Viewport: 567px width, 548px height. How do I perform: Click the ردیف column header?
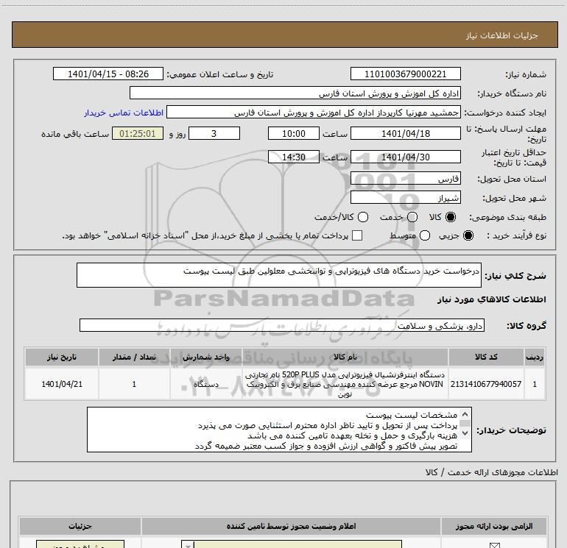(x=535, y=357)
